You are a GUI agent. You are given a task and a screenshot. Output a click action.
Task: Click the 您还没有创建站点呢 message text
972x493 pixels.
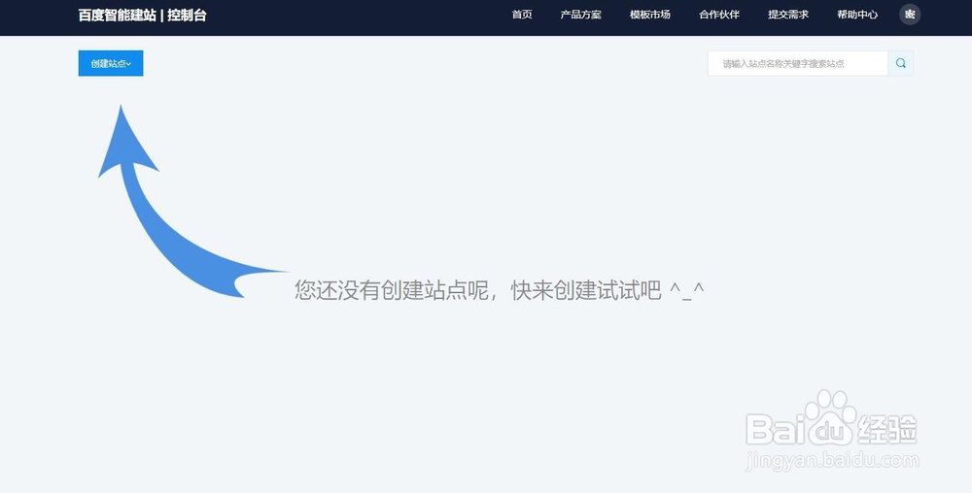click(x=500, y=289)
